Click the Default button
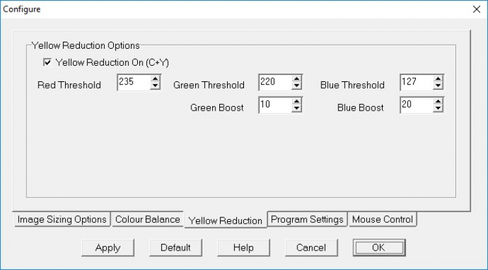Screen dimensions: 488x270 (175, 247)
